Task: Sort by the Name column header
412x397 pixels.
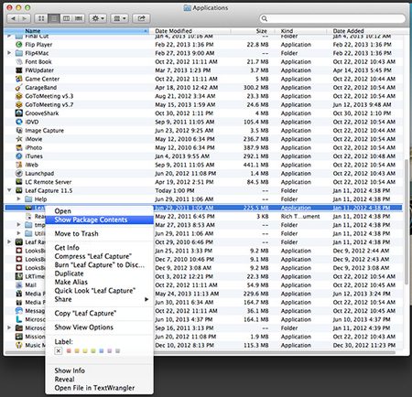Action: (76, 31)
